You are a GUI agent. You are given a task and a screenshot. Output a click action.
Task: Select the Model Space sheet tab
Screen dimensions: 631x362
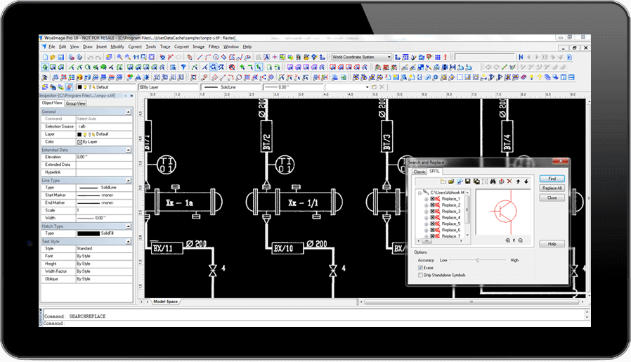(x=164, y=302)
